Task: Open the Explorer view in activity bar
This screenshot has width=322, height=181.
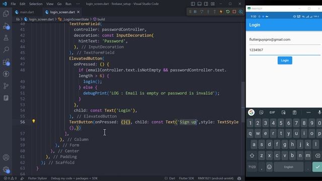Action: [6, 14]
